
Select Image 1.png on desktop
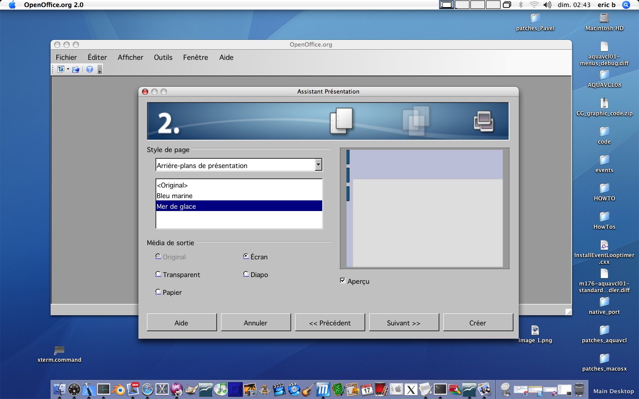tap(535, 330)
